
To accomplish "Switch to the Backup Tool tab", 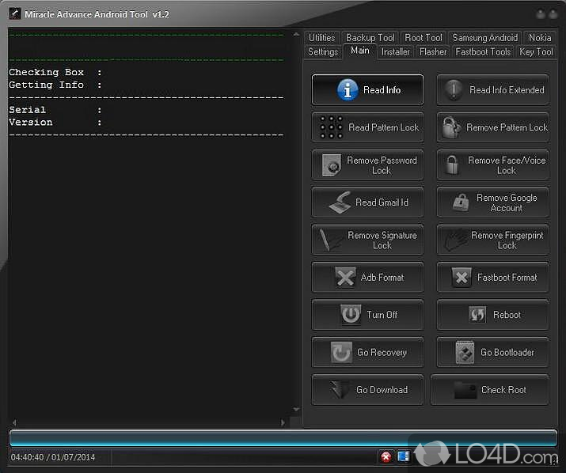I will point(370,37).
